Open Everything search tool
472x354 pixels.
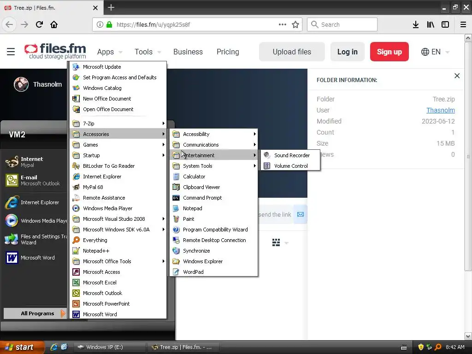(x=118, y=240)
